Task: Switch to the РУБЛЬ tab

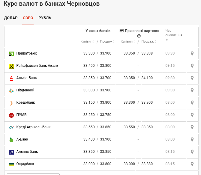Action: 45,18
